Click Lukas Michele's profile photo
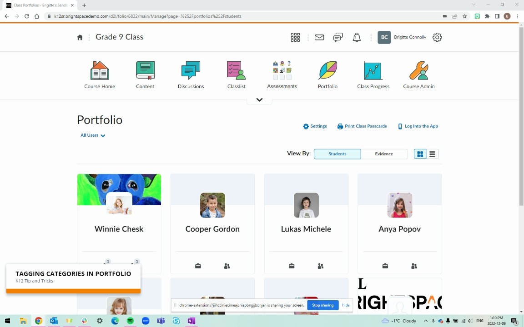 (x=306, y=205)
